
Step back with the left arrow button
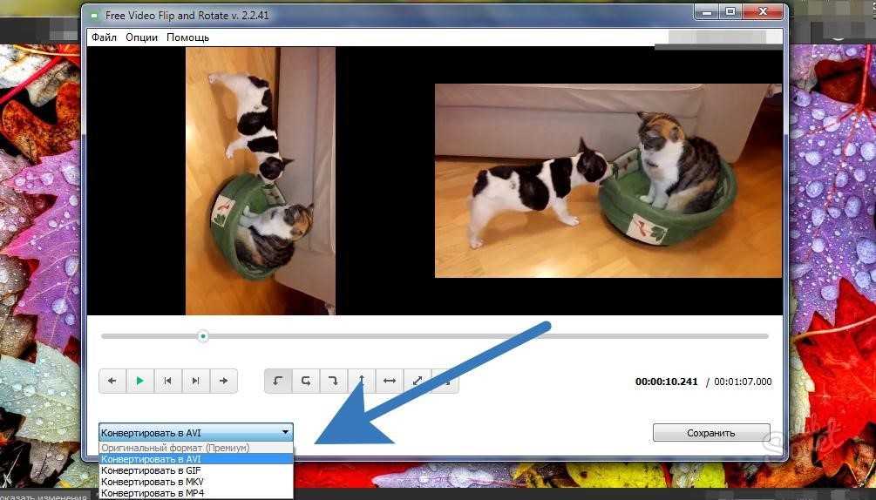pyautogui.click(x=112, y=382)
